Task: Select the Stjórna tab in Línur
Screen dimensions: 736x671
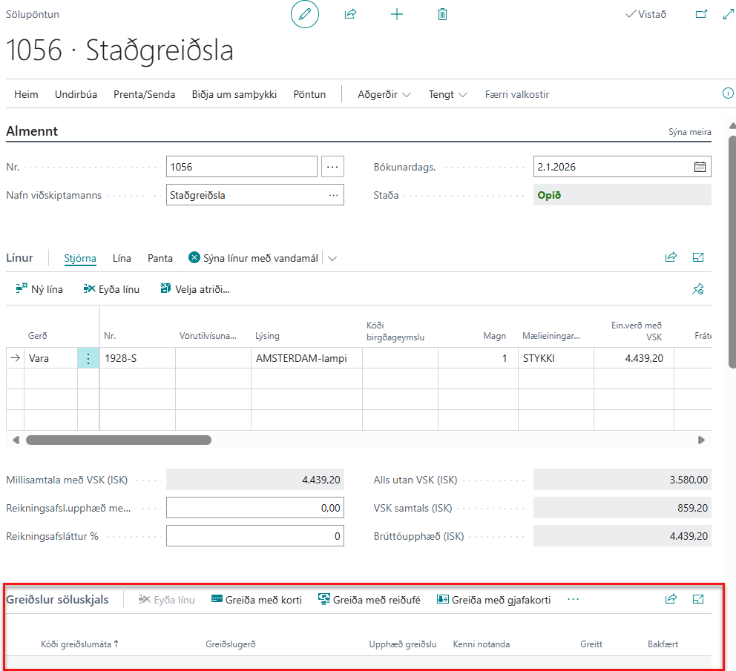Action: tap(80, 258)
